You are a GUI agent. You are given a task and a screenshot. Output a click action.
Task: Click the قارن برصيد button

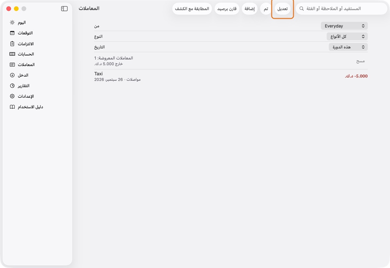point(227,9)
